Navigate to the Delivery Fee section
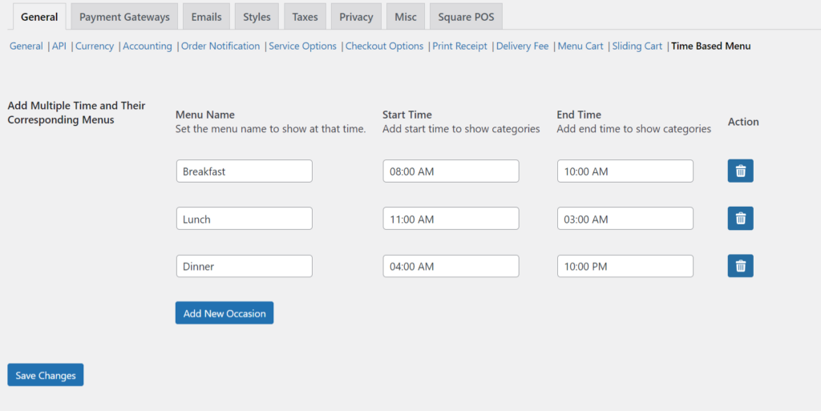Image resolution: width=821 pixels, height=411 pixels. (x=522, y=46)
